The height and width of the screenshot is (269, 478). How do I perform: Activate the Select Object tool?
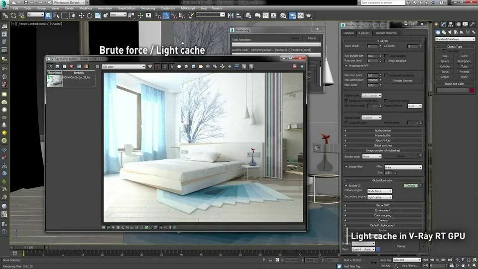[x=48, y=15]
